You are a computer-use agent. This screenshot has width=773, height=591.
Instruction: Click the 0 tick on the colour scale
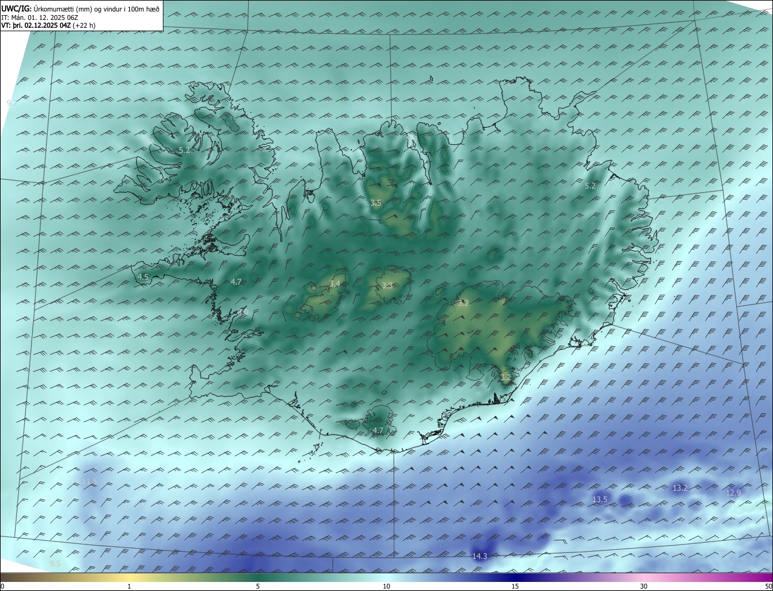coord(2,586)
